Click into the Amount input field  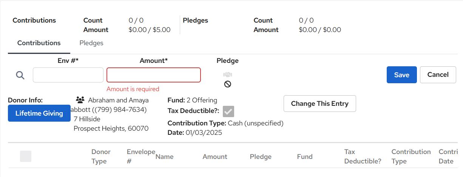click(x=154, y=75)
